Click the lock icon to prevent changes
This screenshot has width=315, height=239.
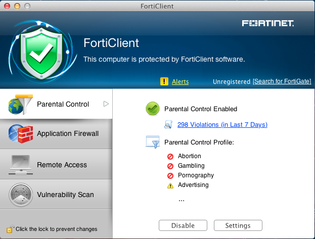(x=10, y=229)
